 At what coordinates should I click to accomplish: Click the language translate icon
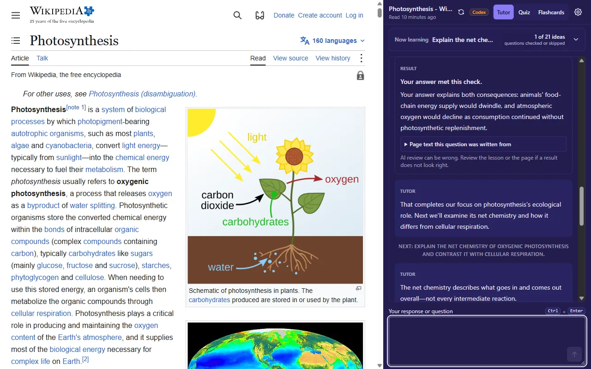pyautogui.click(x=305, y=41)
